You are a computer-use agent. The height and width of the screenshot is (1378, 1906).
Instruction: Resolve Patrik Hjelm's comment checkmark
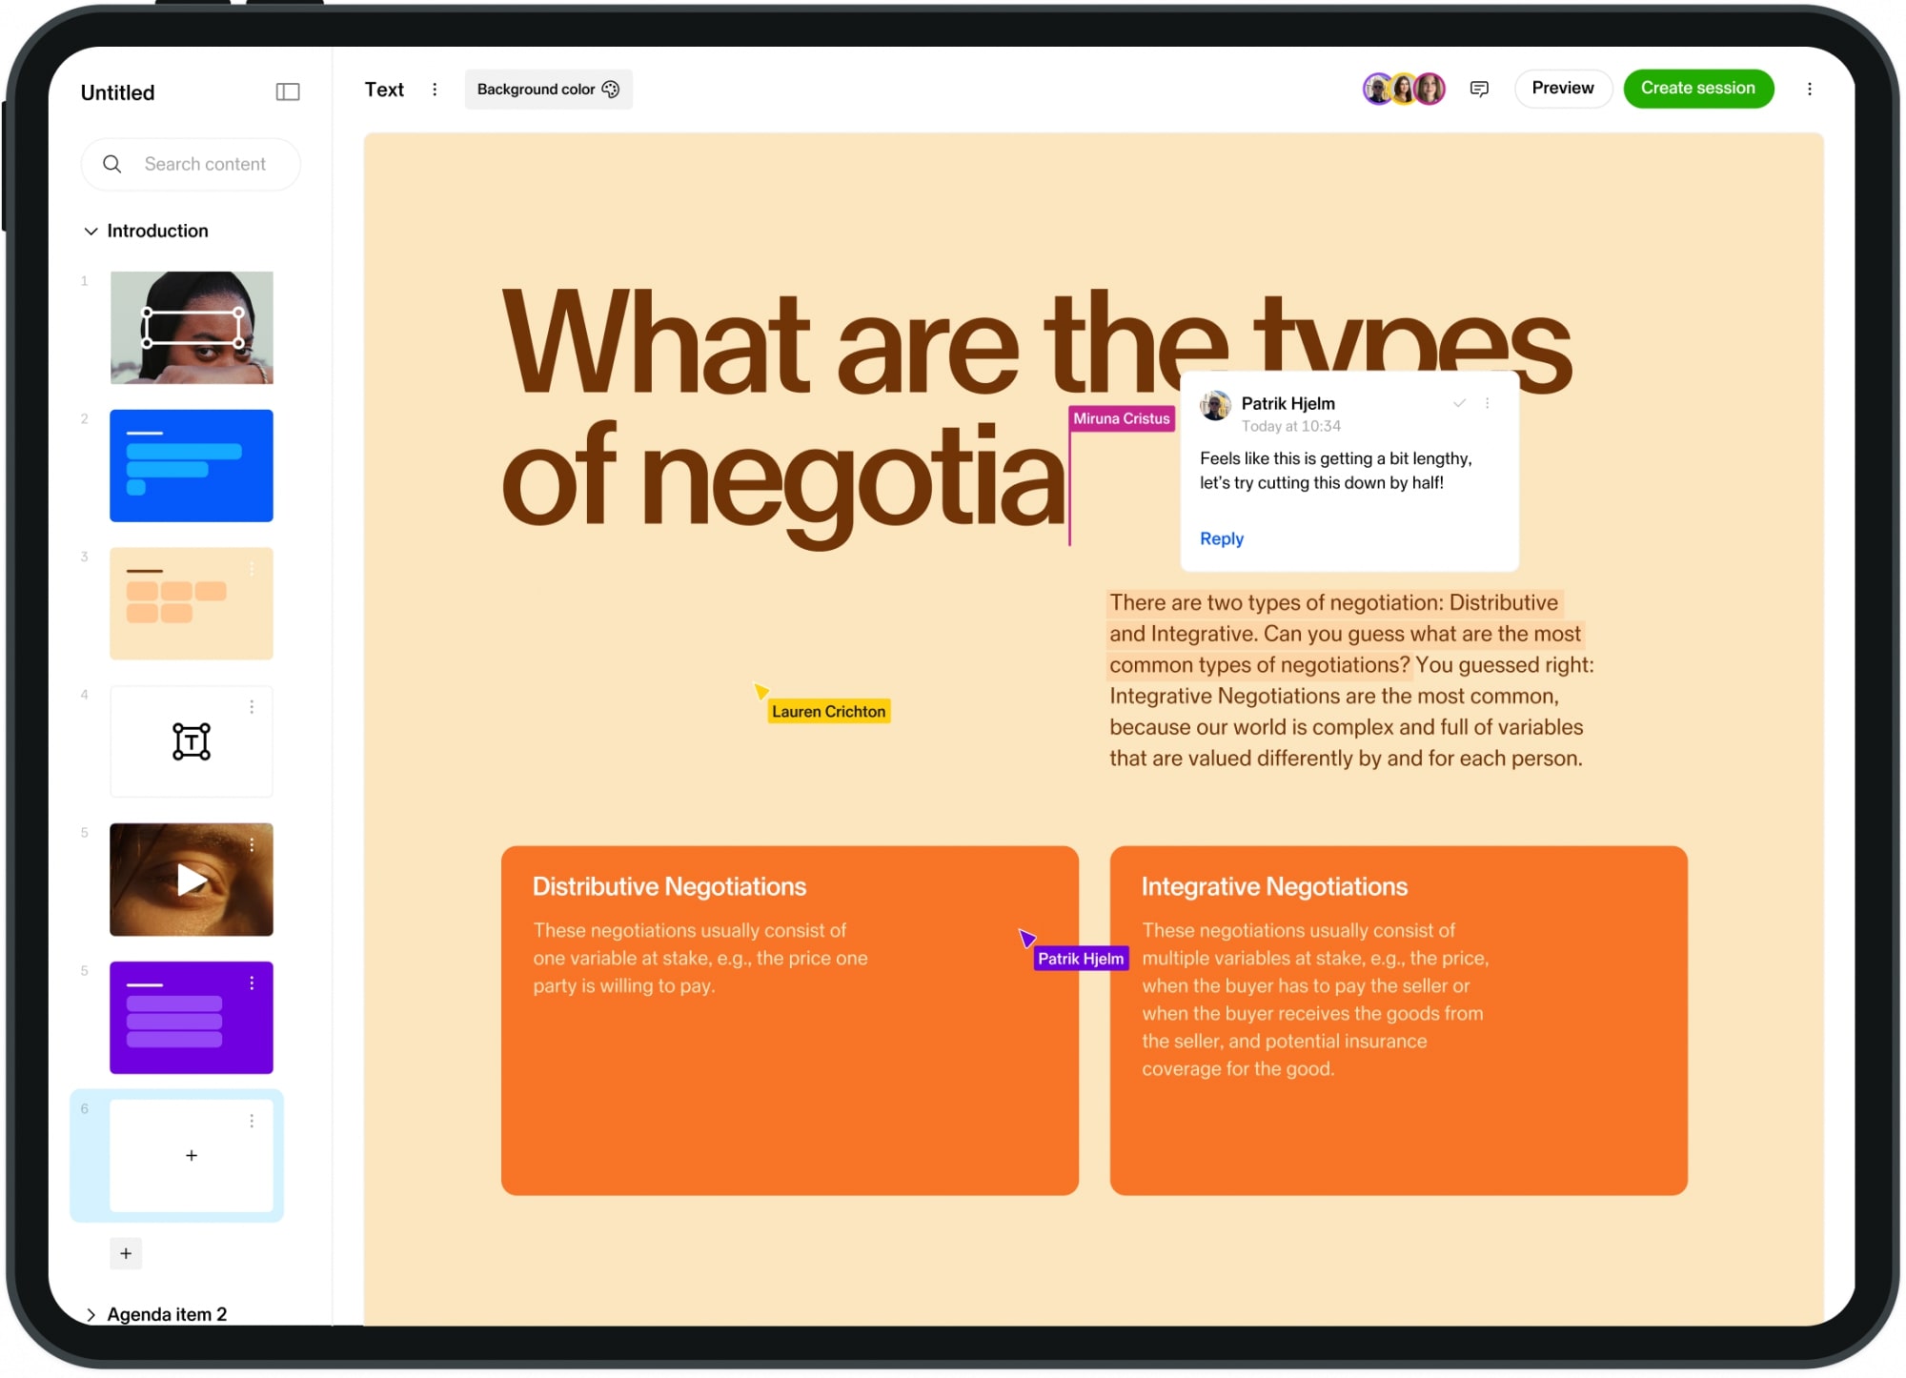coord(1459,403)
